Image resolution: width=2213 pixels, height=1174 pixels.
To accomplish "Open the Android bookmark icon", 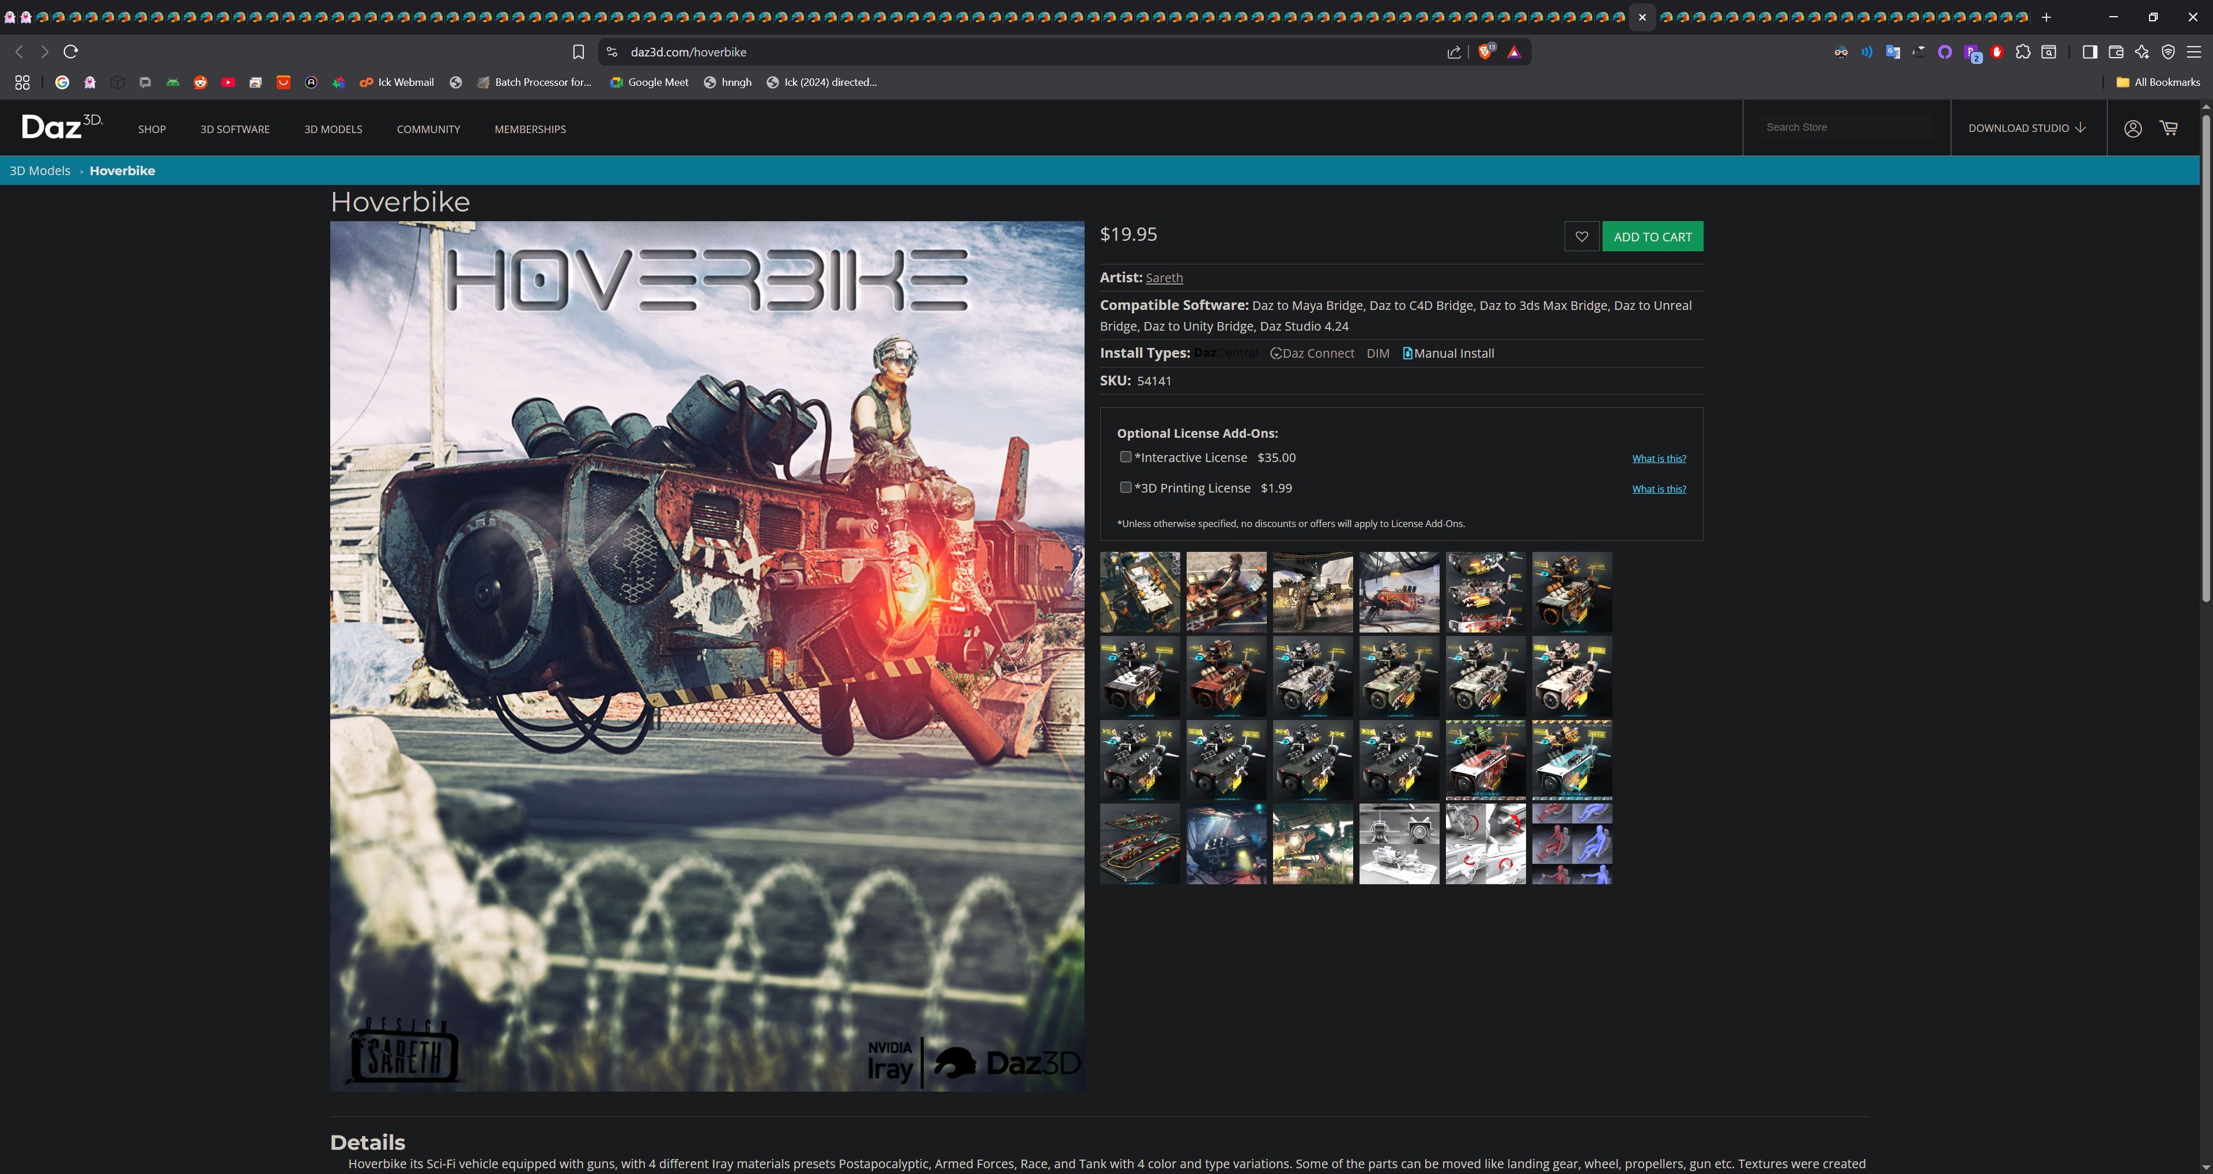I will point(173,82).
